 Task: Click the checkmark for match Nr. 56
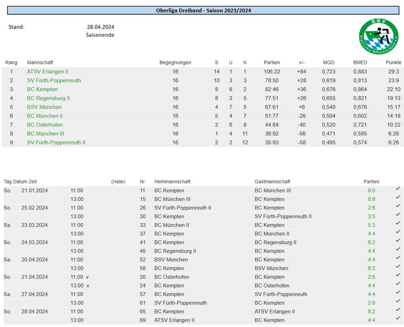point(398,266)
